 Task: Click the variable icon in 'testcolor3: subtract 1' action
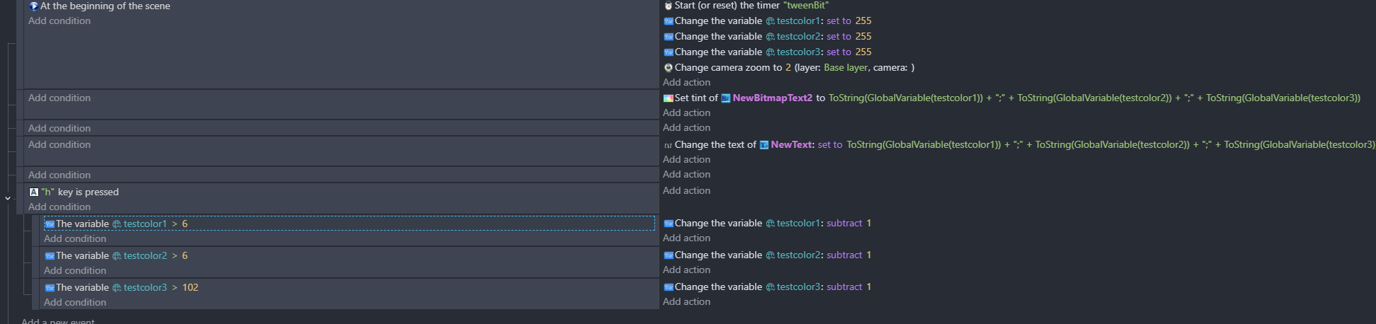[668, 287]
